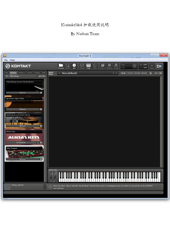This screenshot has height=241, width=170.
Task: Click the Mod wheel
Action: click(55, 175)
